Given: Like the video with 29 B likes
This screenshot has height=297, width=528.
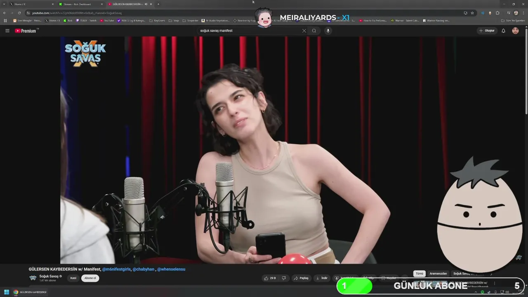Looking at the screenshot, I should pos(270,278).
